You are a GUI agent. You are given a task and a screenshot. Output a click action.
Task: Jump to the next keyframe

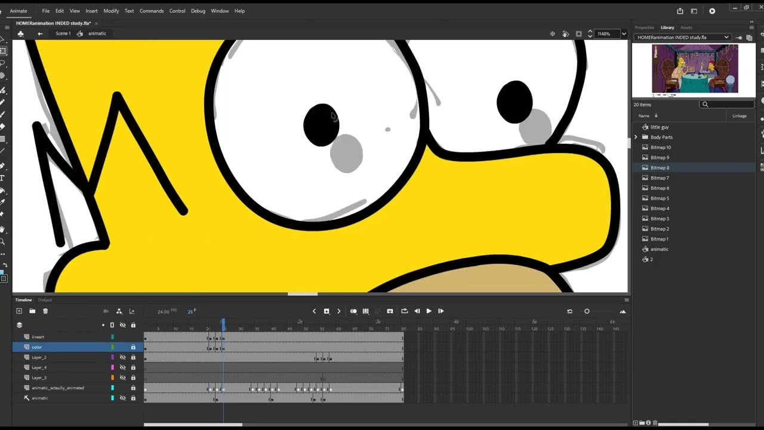338,311
